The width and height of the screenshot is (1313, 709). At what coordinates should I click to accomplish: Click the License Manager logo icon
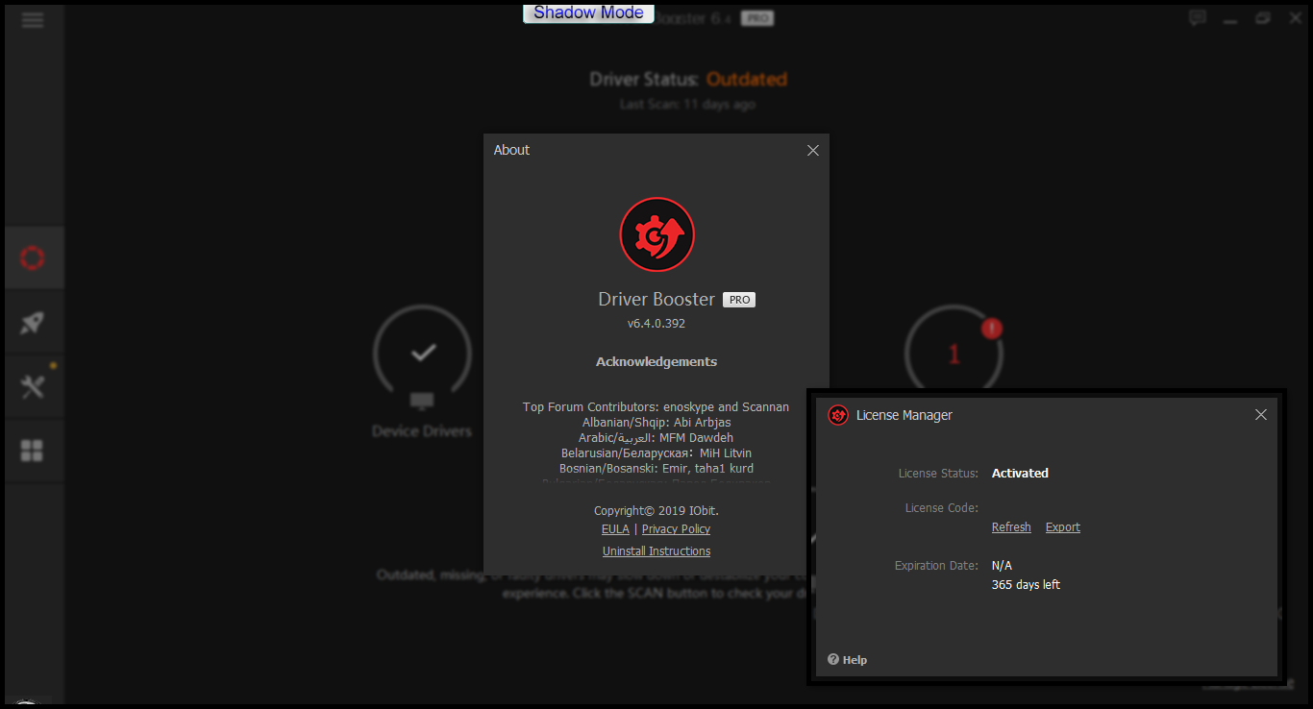838,415
